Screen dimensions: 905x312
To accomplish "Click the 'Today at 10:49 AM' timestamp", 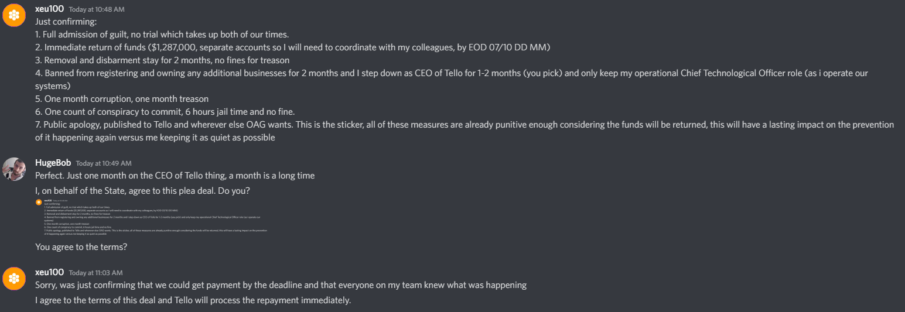I will coord(104,163).
